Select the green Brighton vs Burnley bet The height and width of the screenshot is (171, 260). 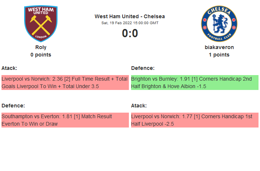tap(195, 83)
